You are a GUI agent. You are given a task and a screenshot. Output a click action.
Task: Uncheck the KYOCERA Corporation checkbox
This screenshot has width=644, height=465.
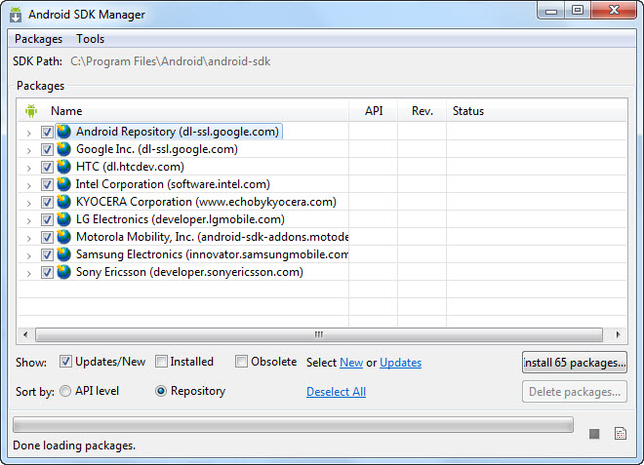coord(47,203)
